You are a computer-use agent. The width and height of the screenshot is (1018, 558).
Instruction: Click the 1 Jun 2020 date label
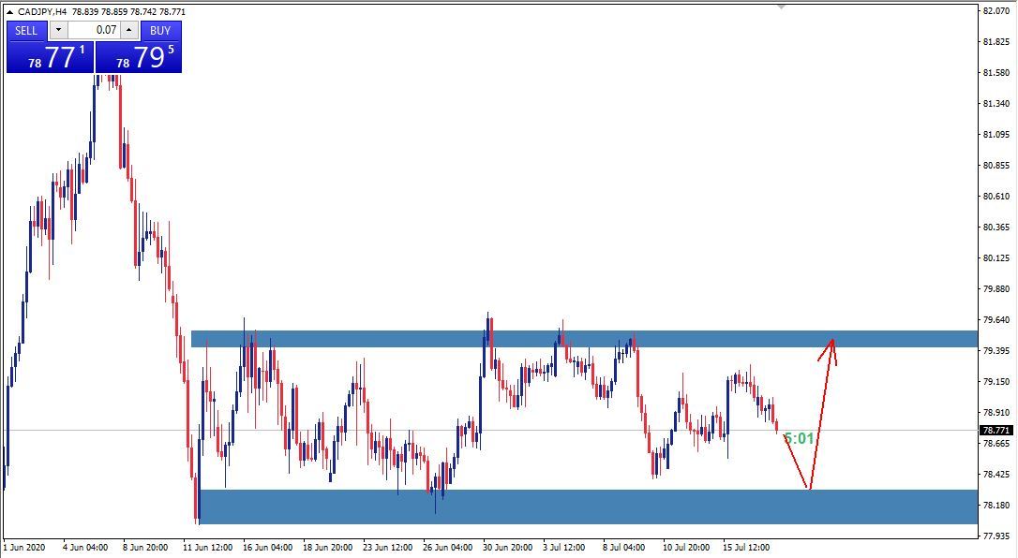click(24, 548)
